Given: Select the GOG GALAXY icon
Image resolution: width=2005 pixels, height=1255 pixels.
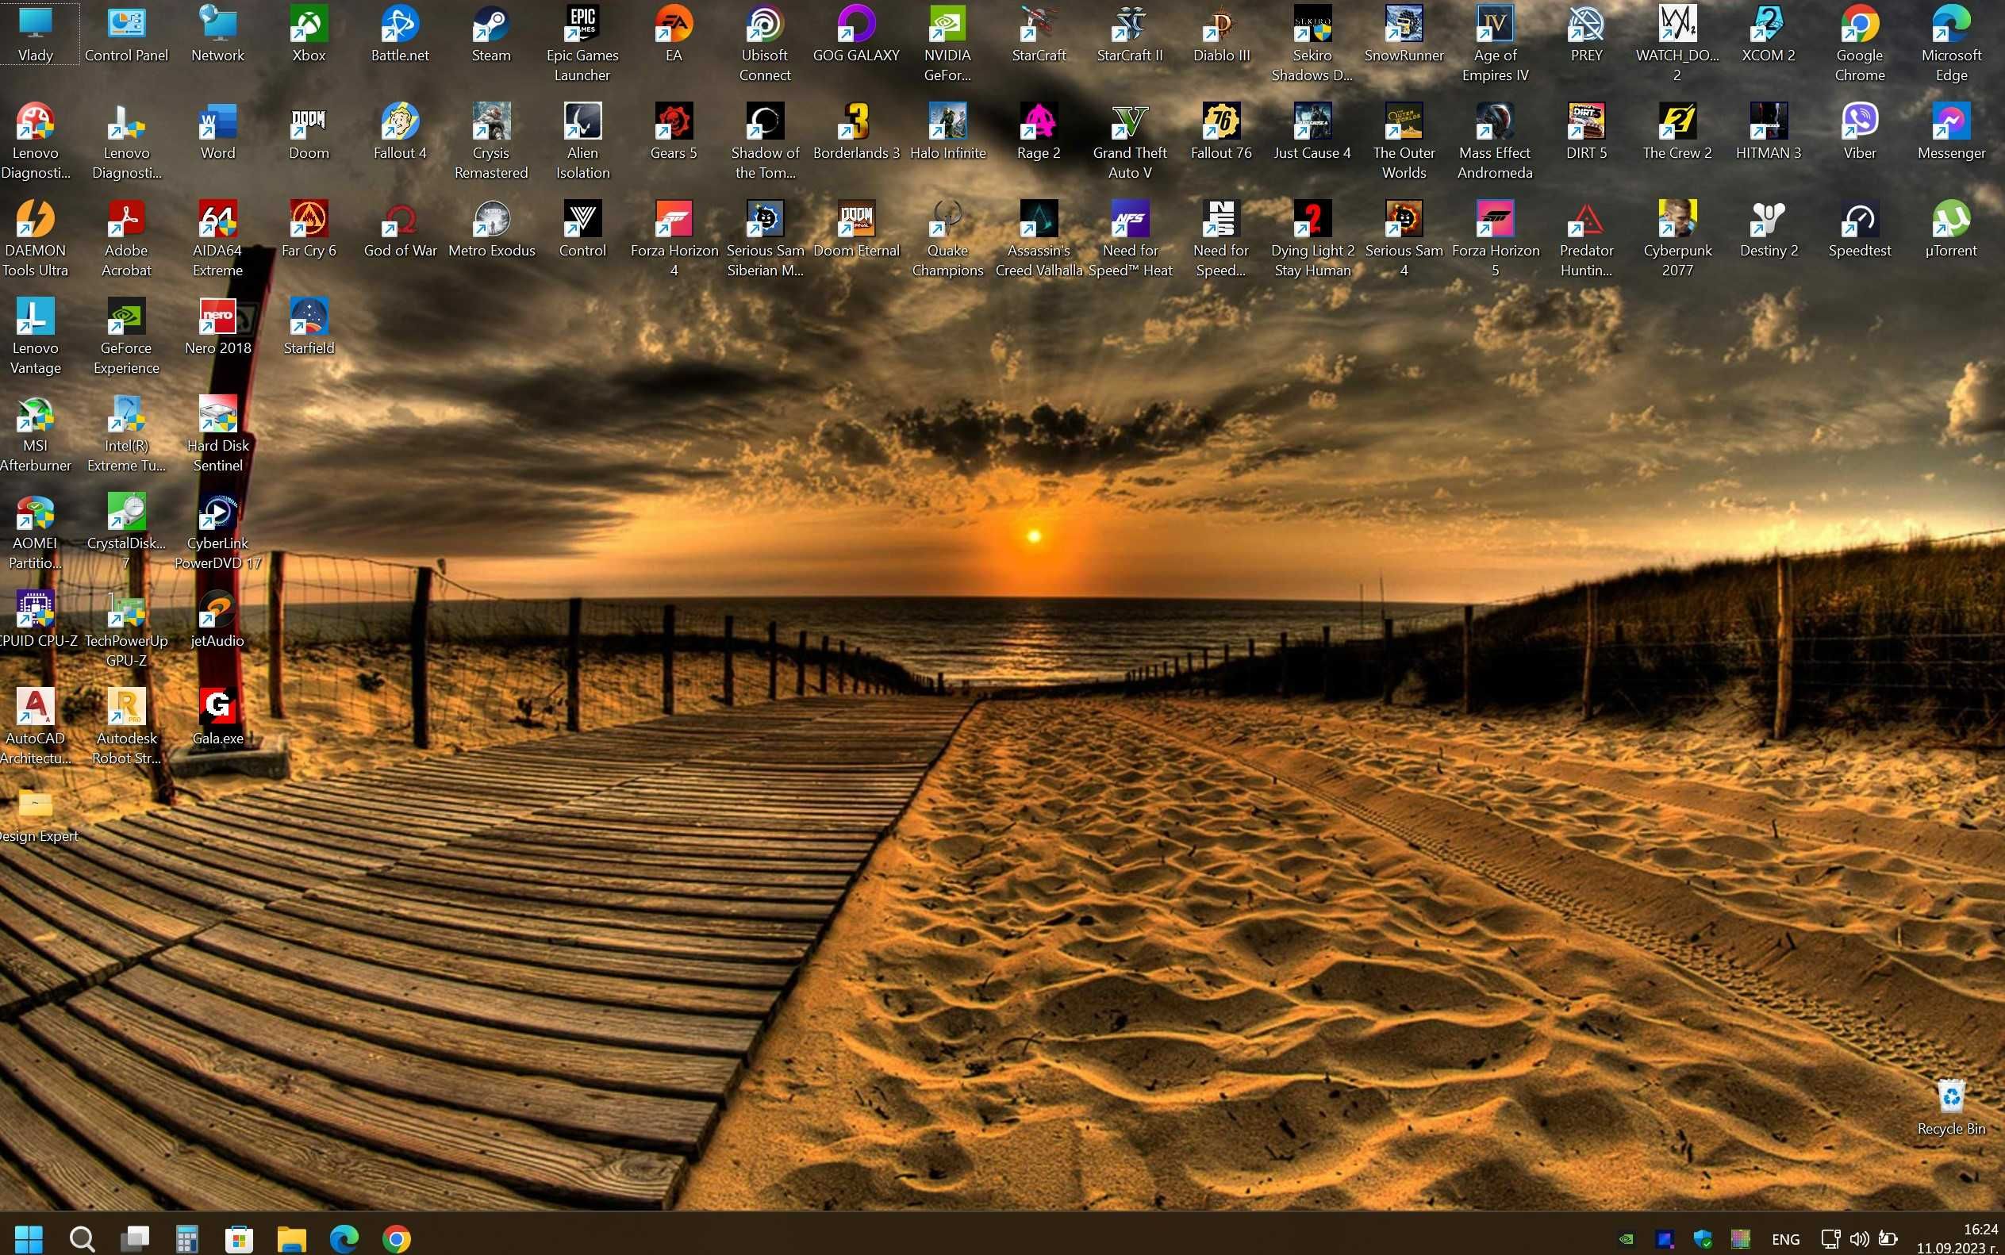Looking at the screenshot, I should pos(856,35).
